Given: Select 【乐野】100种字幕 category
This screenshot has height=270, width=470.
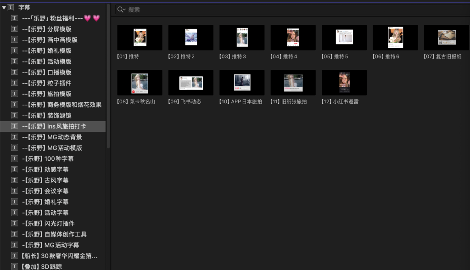Looking at the screenshot, I should pyautogui.click(x=53, y=159).
